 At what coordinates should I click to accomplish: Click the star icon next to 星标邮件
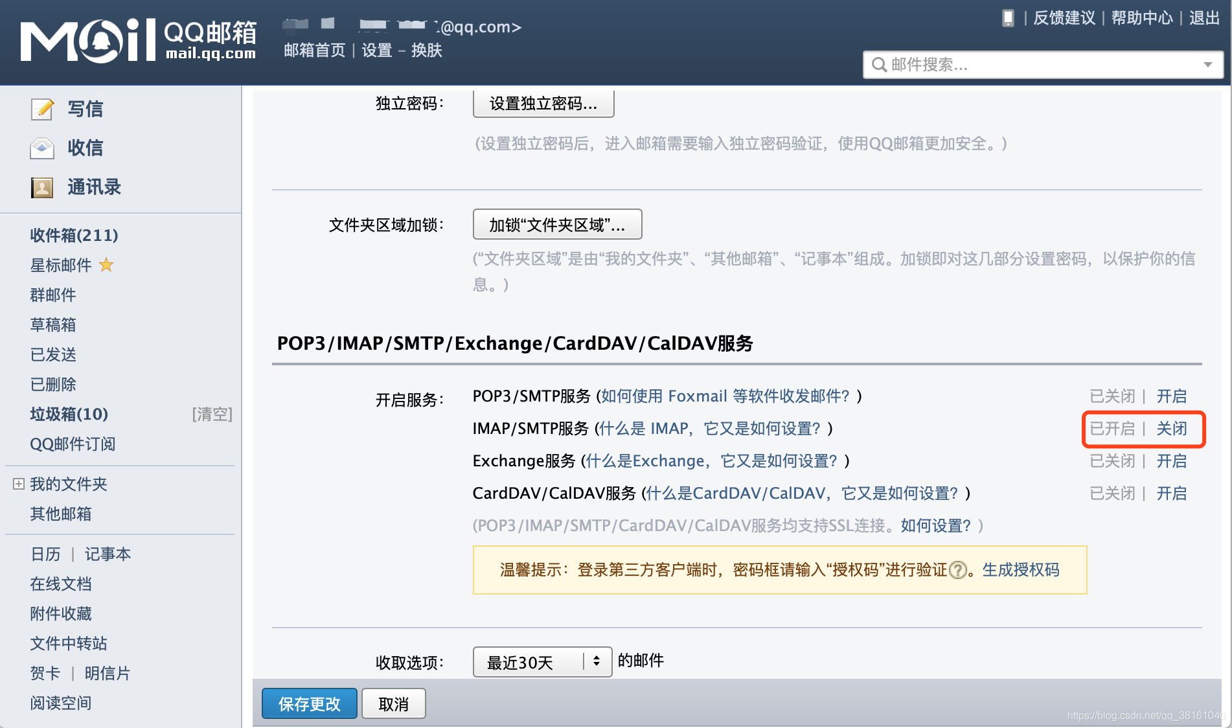pos(106,265)
